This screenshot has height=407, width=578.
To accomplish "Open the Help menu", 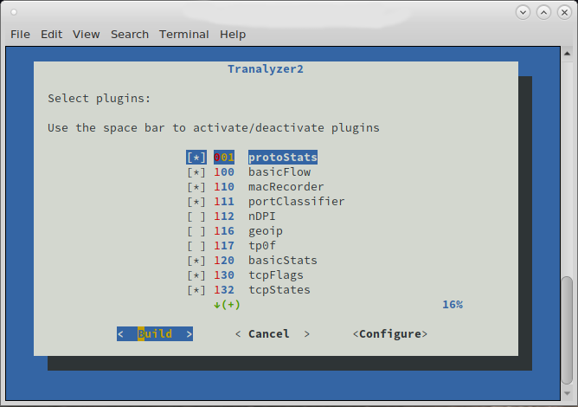I will 233,35.
